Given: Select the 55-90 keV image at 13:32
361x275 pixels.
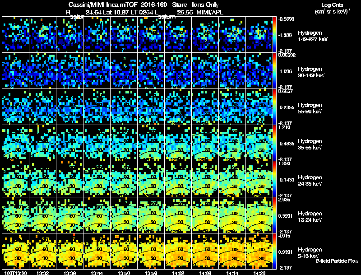Looking at the screenshot, I should [43, 107].
